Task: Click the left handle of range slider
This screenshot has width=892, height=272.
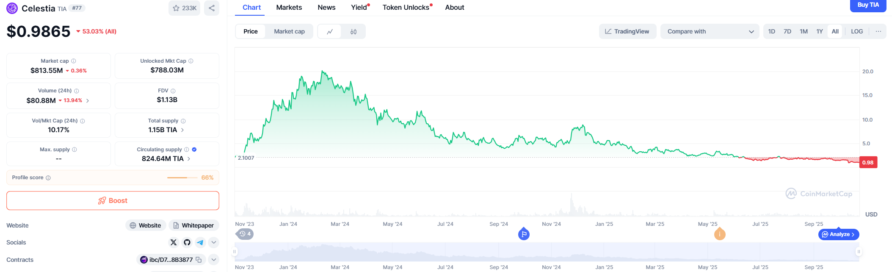Action: [235, 252]
